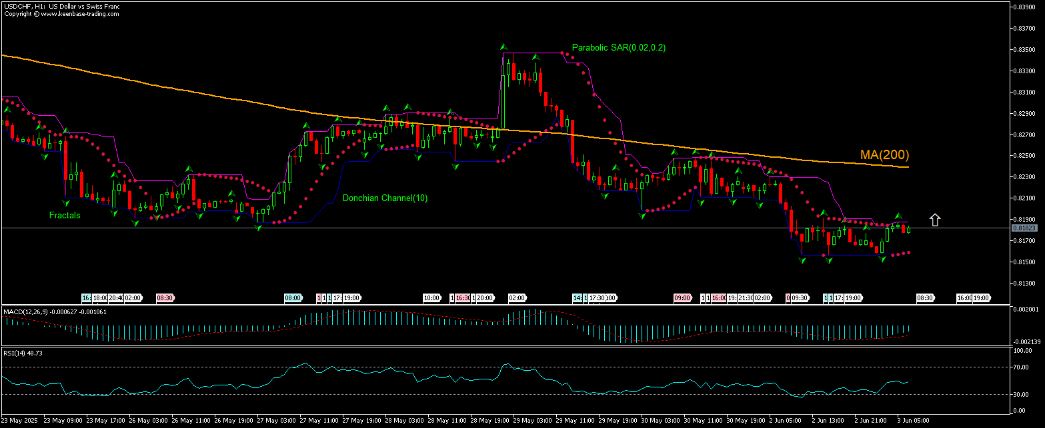Select the green fractal arrow above the May 29 peak

click(503, 47)
